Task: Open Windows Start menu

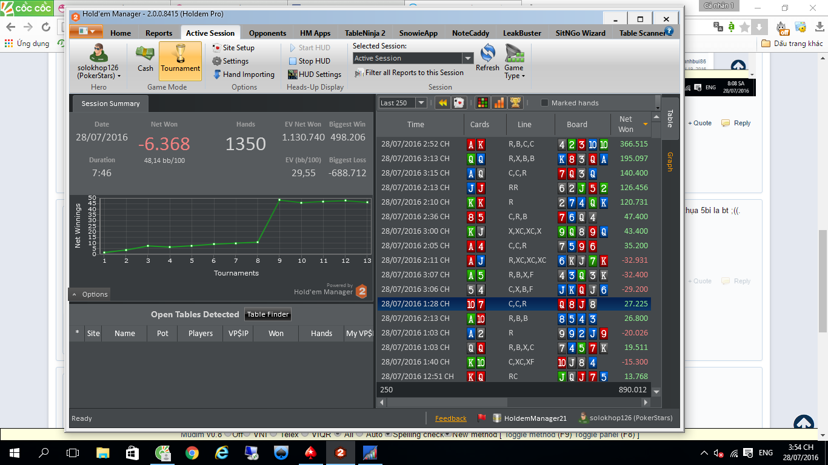Action: tap(14, 452)
